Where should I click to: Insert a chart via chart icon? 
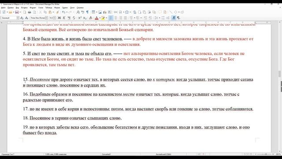pos(105,12)
